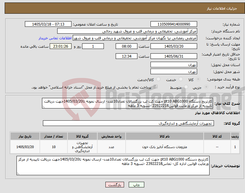Click the price validity time 12:34 field
Viewport: 245px width, 193px height.
click(x=127, y=56)
